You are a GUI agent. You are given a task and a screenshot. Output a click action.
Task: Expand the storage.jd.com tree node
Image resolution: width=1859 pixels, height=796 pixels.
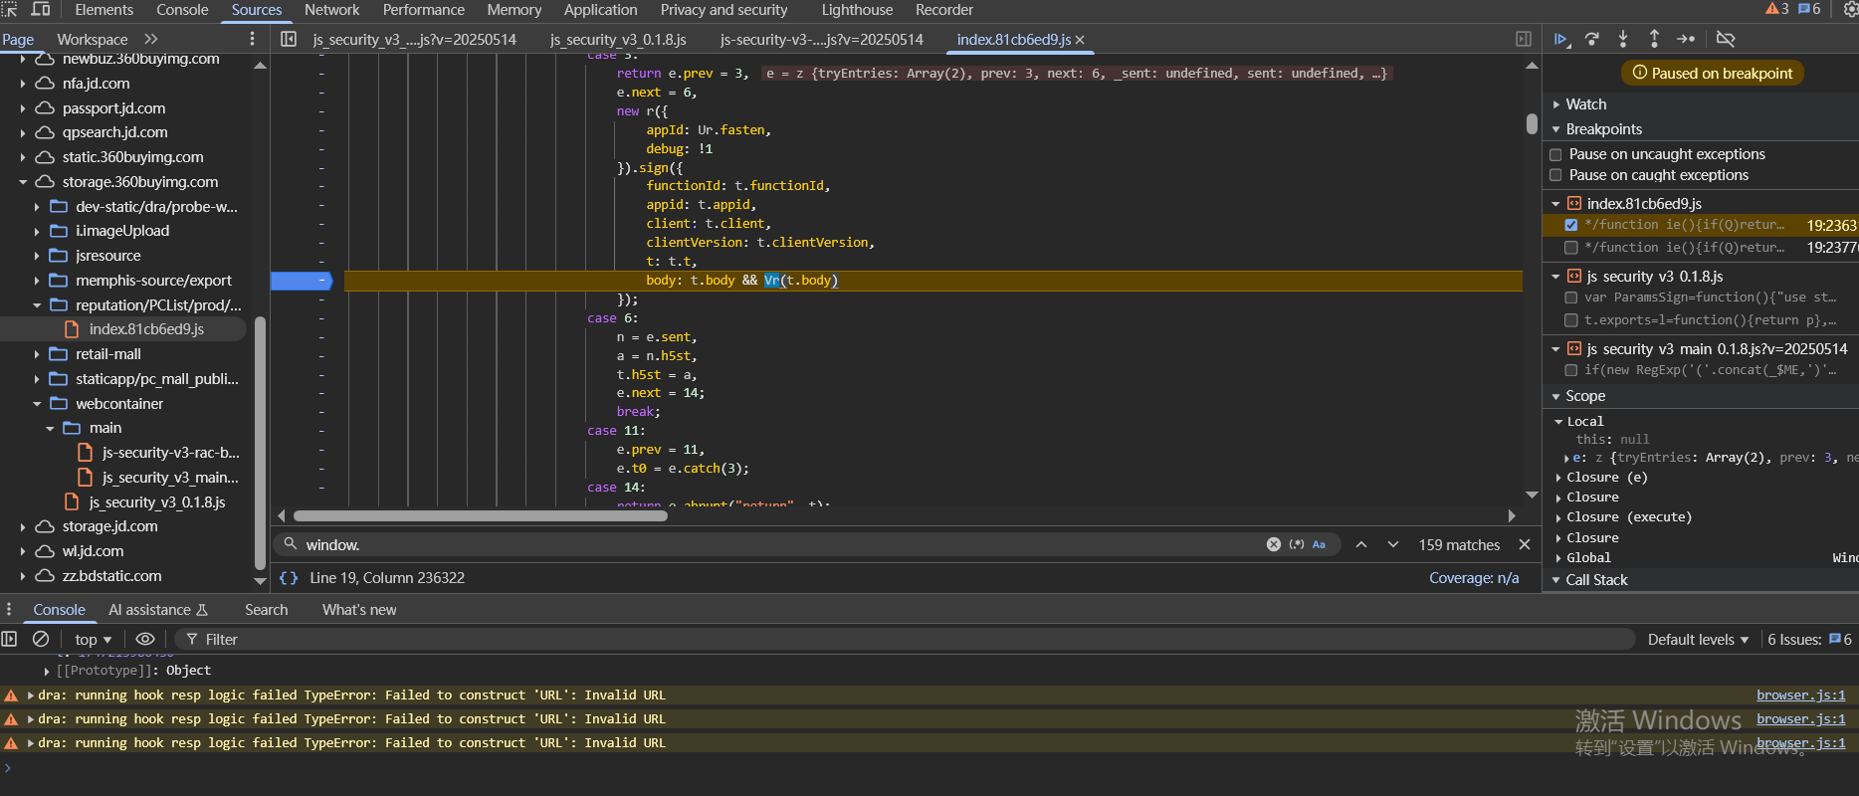[x=23, y=526]
